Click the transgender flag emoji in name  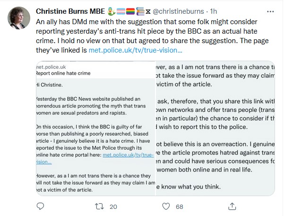coord(121,11)
